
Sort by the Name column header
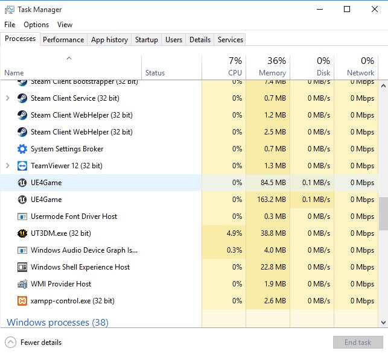(71, 67)
